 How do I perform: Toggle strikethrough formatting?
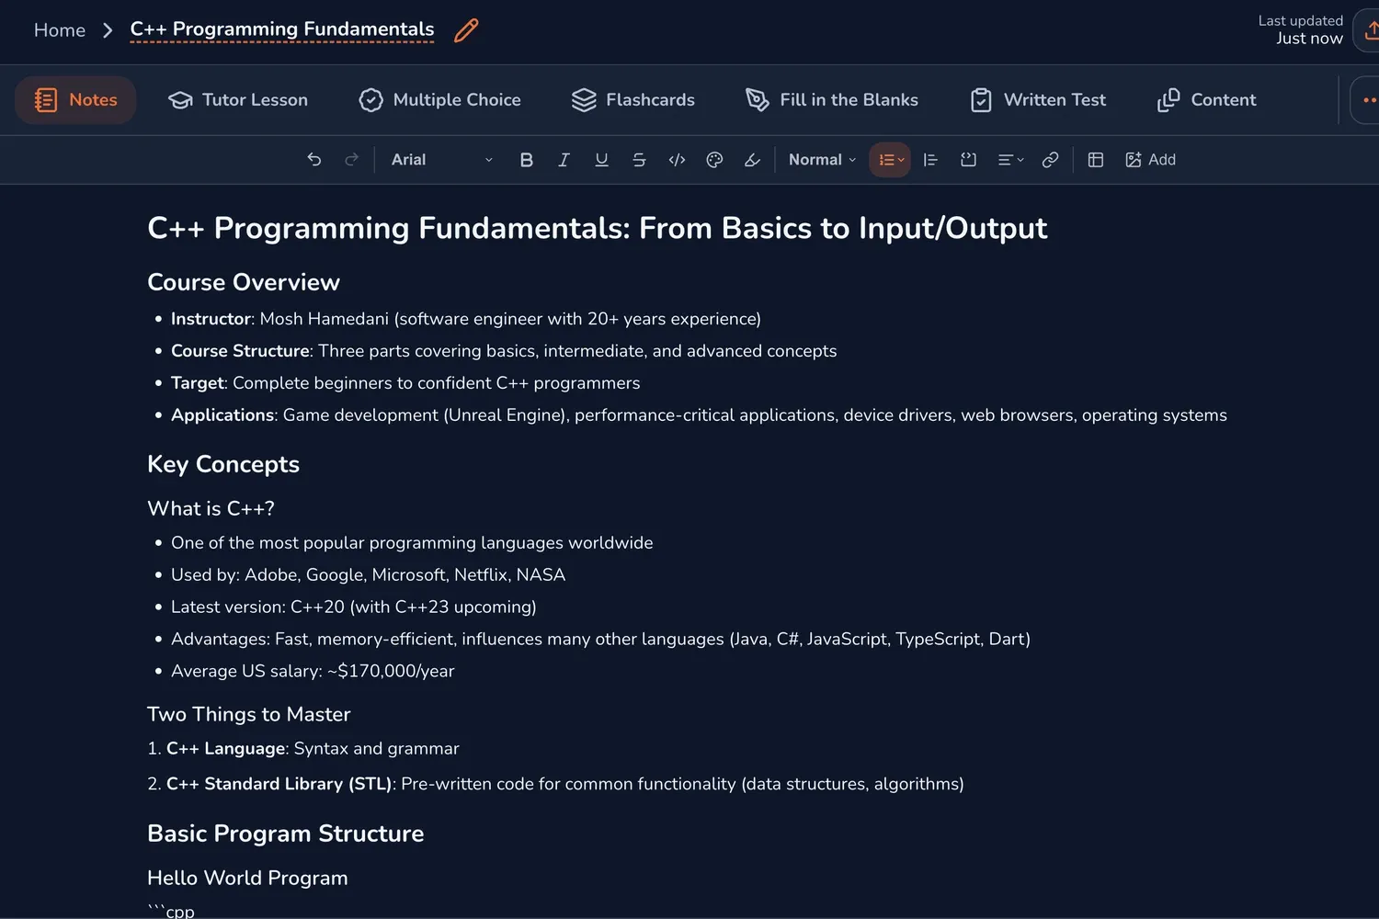639,160
